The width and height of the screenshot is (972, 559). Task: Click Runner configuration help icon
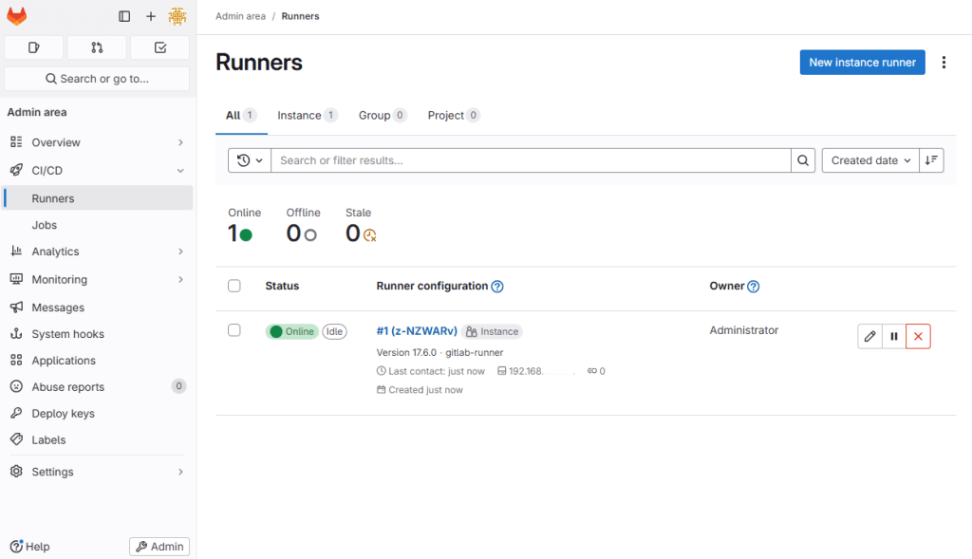tap(497, 287)
